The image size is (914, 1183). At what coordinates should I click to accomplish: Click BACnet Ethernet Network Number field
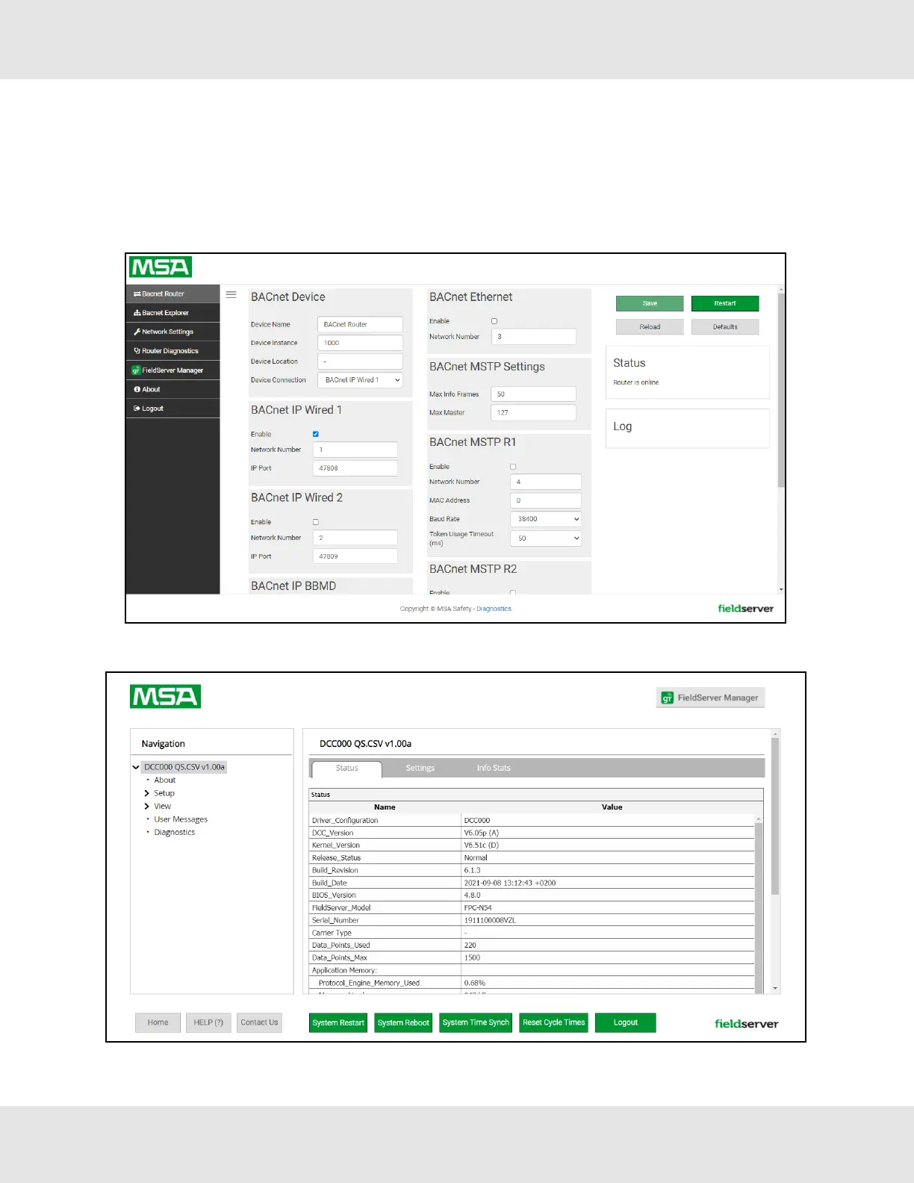pos(533,337)
